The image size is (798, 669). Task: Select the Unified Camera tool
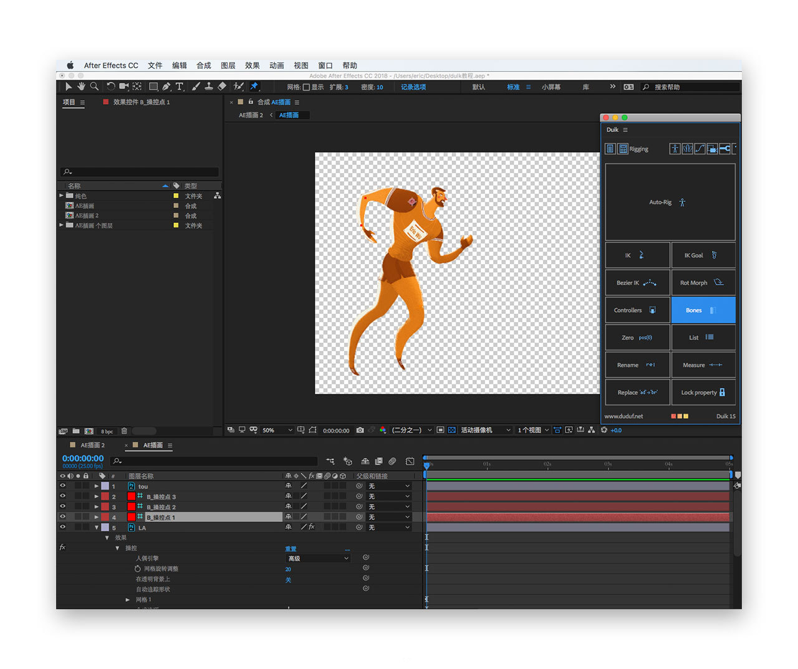124,87
